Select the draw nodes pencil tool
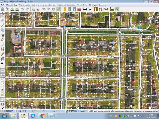The height and width of the screenshot is (119, 159). 2,25
